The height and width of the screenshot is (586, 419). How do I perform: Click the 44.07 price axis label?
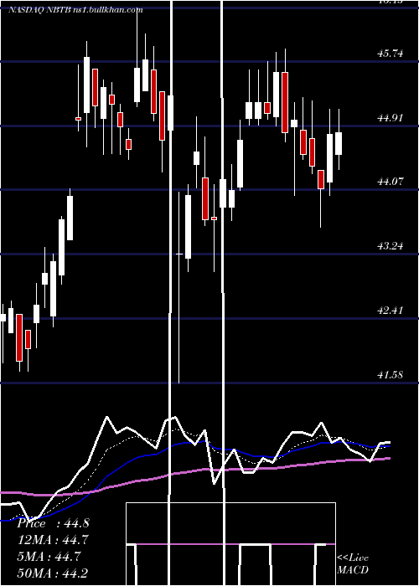pos(391,182)
